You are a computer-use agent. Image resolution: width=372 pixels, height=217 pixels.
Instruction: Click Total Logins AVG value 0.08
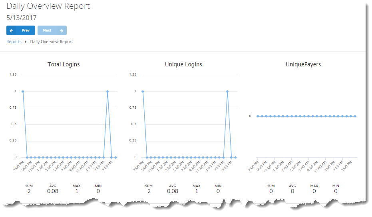[53, 191]
